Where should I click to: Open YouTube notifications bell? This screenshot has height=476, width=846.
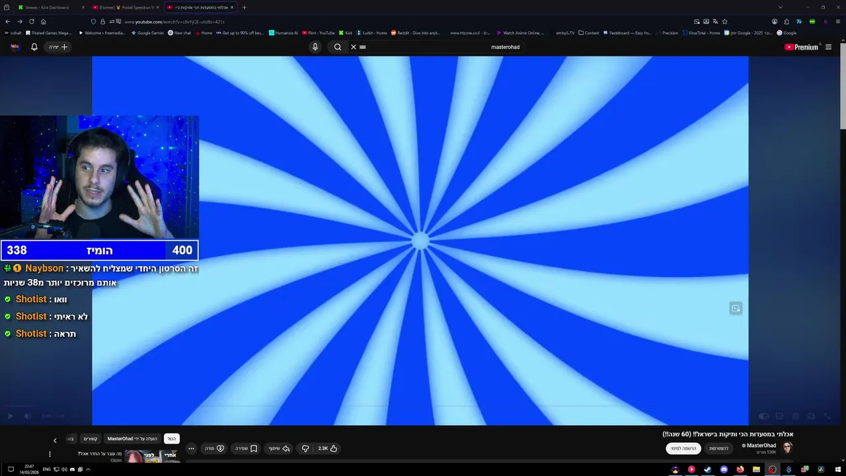click(34, 47)
